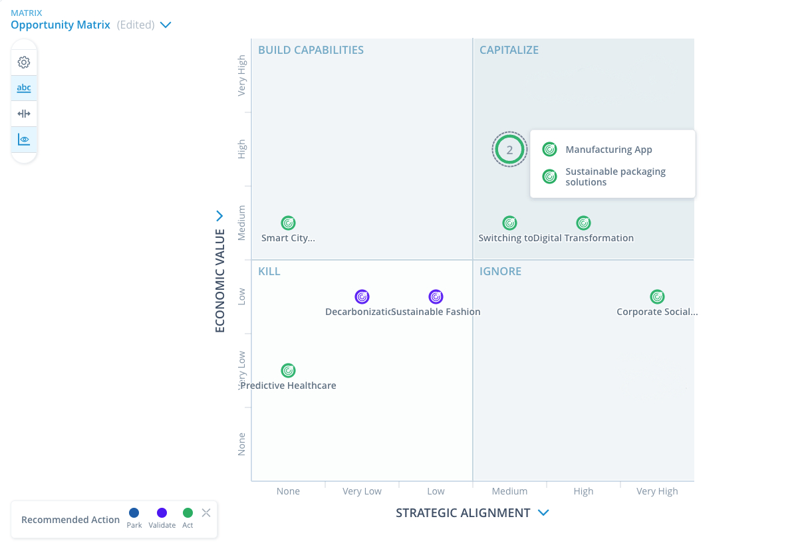Image resolution: width=806 pixels, height=547 pixels.
Task: Click the Corporate Social opportunity icon
Action: [657, 296]
